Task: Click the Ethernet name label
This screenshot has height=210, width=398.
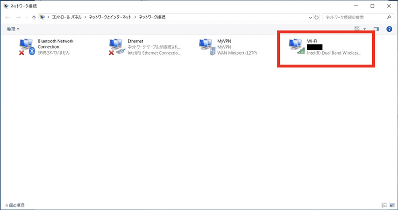Action: (135, 41)
